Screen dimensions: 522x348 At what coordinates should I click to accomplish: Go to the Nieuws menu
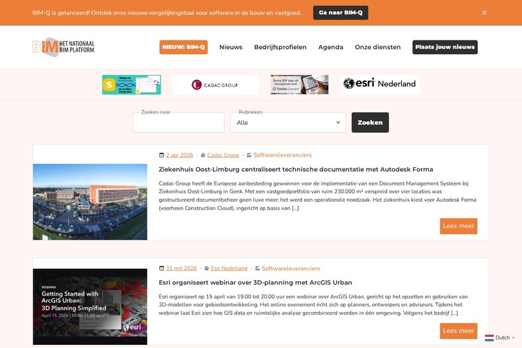tap(231, 47)
